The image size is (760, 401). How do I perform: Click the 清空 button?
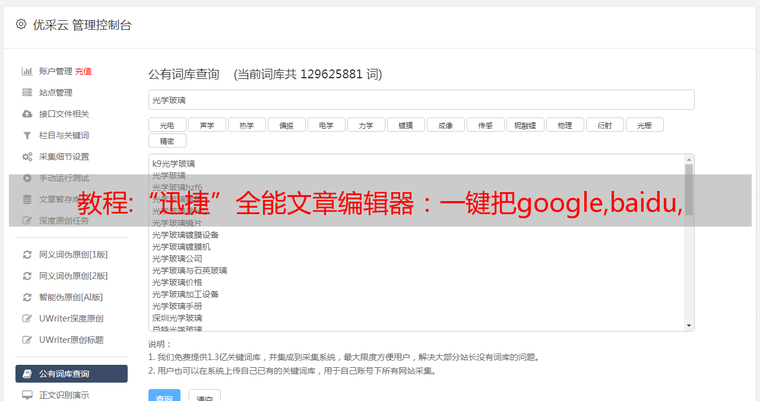point(205,396)
